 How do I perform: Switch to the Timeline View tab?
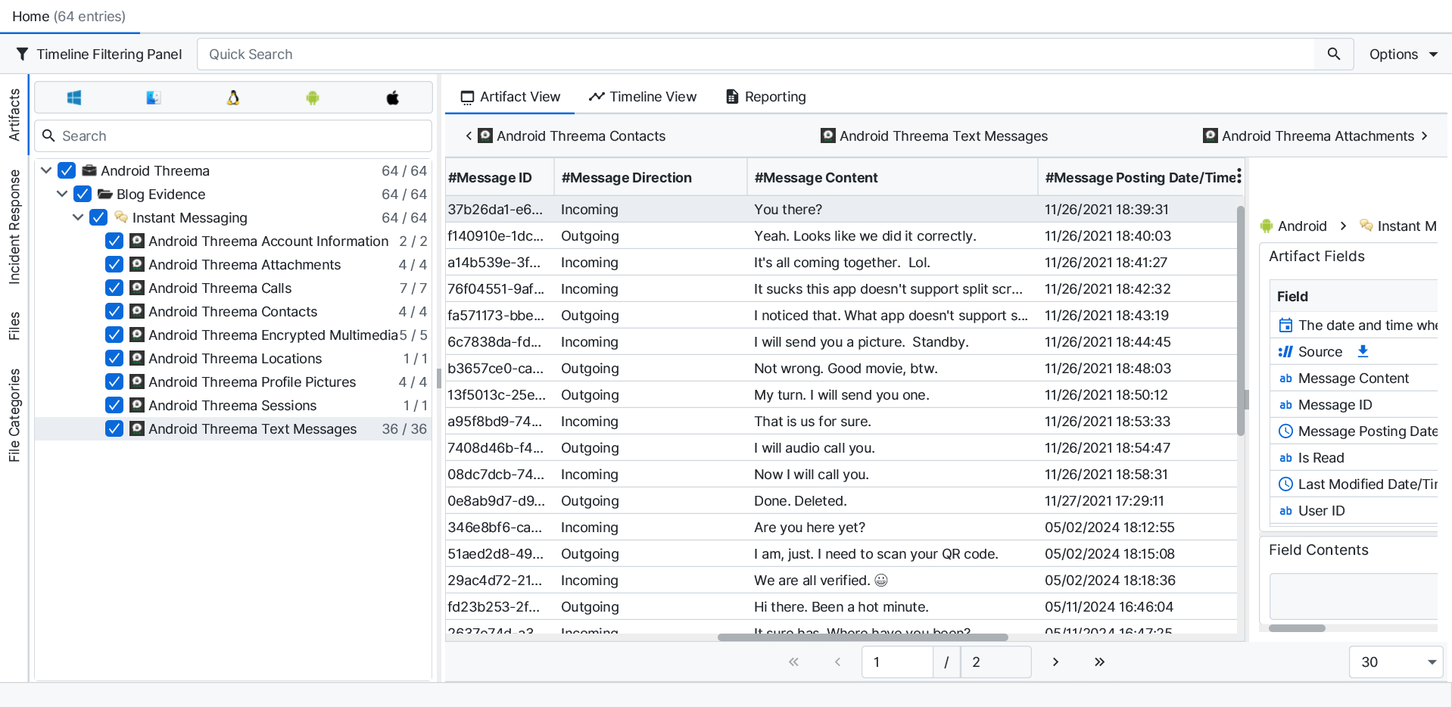click(643, 97)
